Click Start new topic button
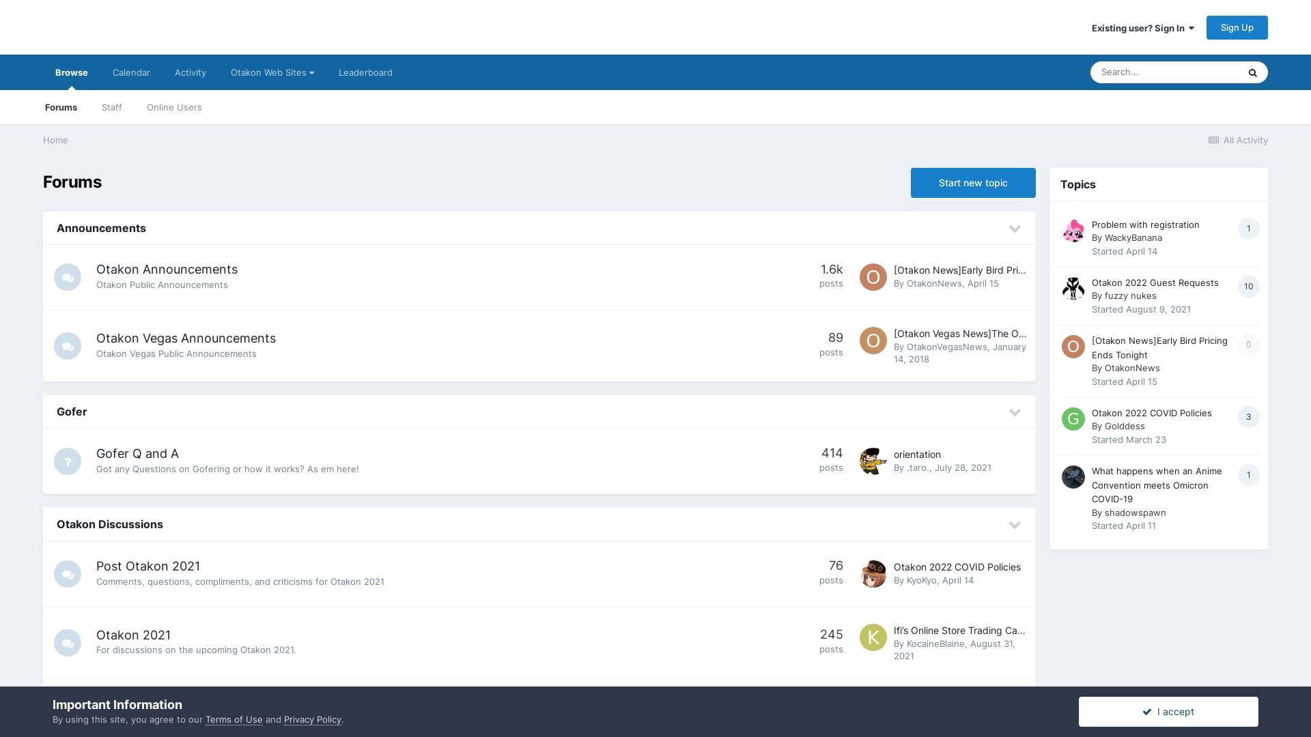This screenshot has height=737, width=1311. tap(973, 183)
